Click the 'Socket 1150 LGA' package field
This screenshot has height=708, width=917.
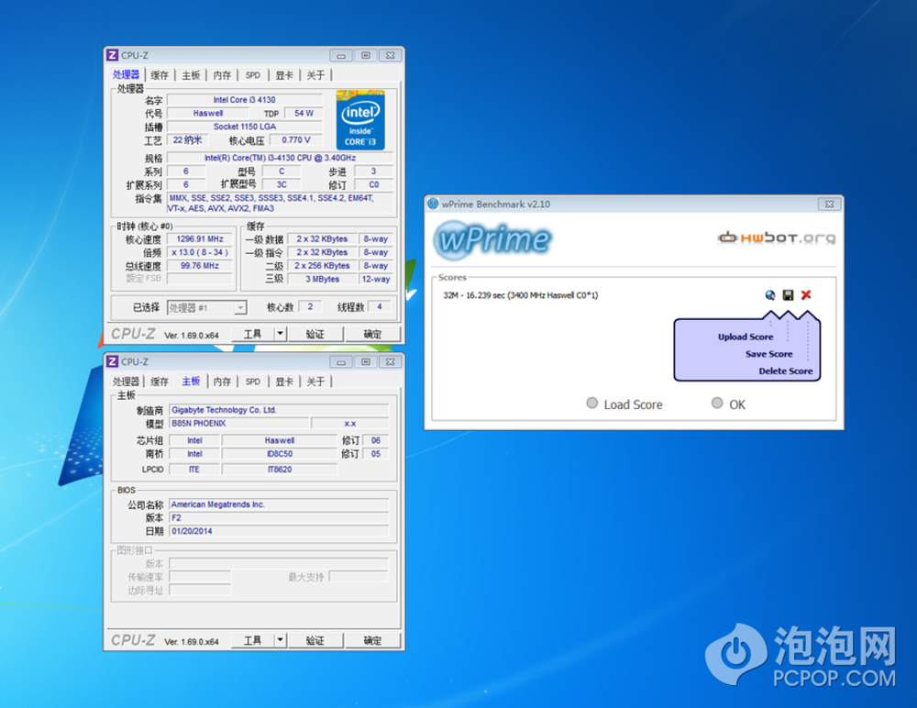[x=245, y=127]
